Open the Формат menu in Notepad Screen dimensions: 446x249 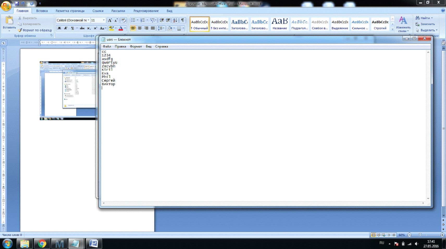coord(136,46)
